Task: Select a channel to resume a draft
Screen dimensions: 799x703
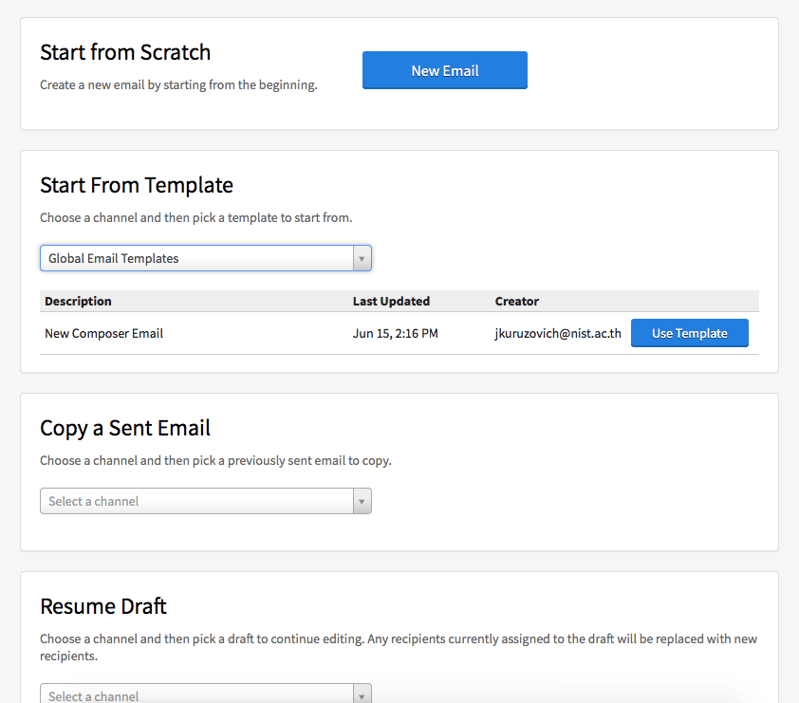Action: pos(190,695)
